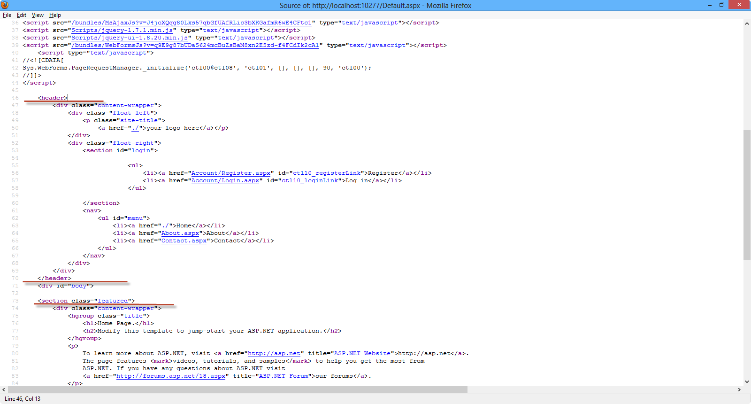Click the //<![CDATA[ line
The image size is (751, 404).
coord(43,60)
